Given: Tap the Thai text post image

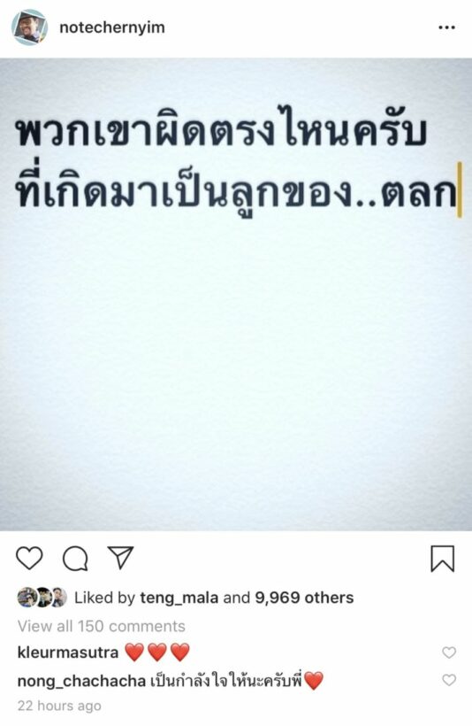Looking at the screenshot, I should click(x=236, y=294).
